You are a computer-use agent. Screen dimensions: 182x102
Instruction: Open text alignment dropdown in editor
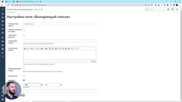[47, 49]
